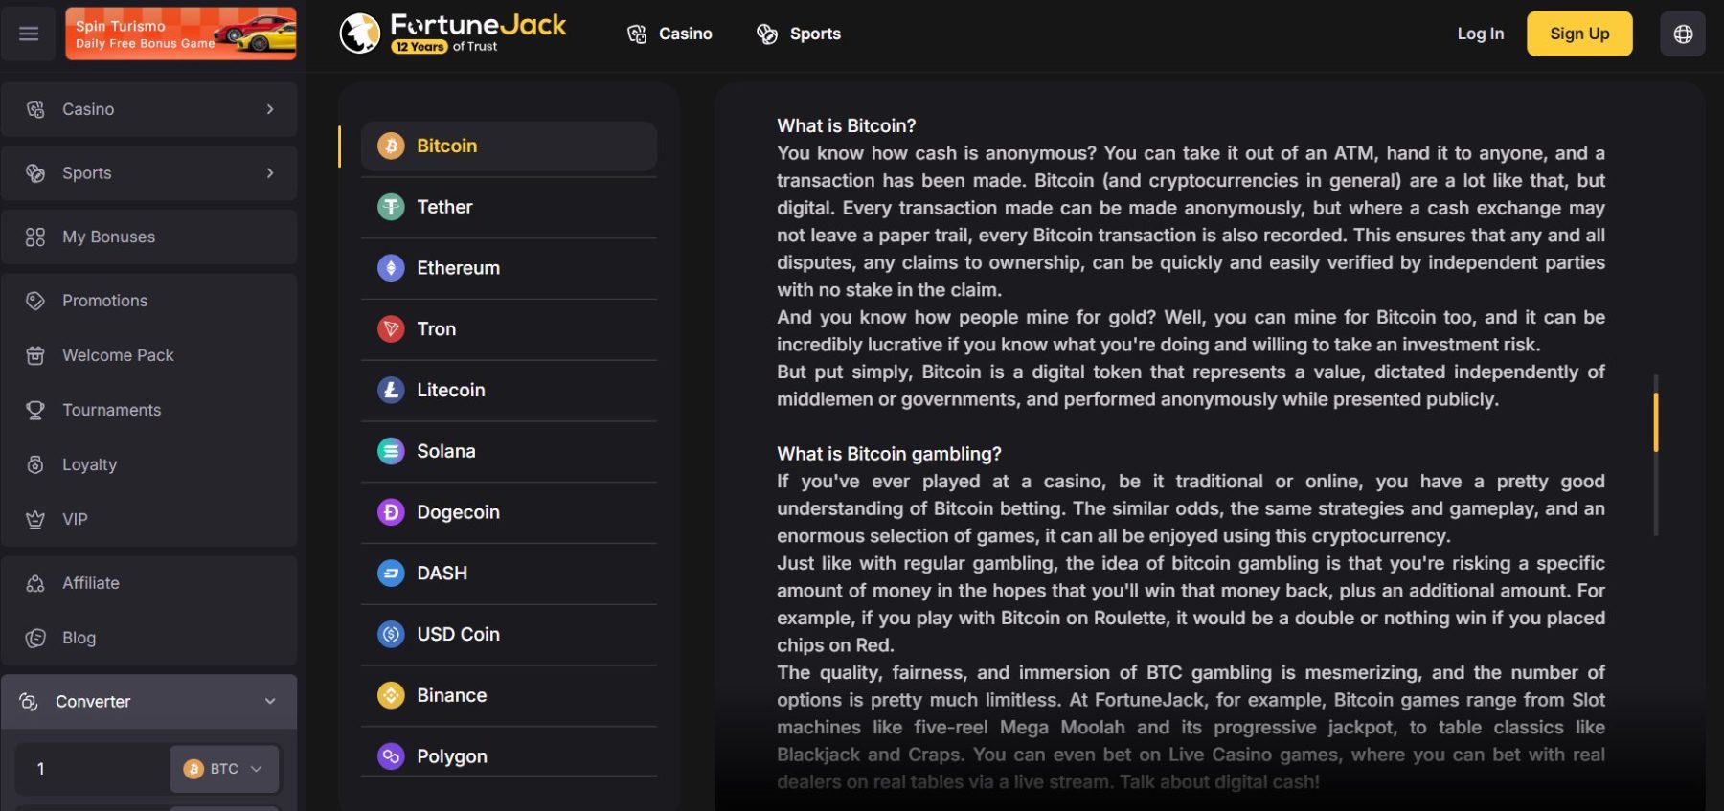Click the Ethereum coin icon
Image resolution: width=1724 pixels, height=811 pixels.
[391, 268]
